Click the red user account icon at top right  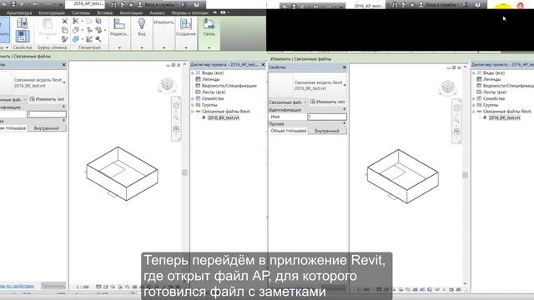tap(521, 6)
